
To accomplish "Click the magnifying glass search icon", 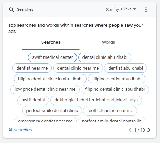I will pyautogui.click(x=11, y=10).
